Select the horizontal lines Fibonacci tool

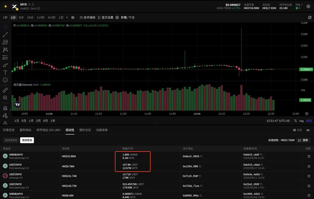coord(5,42)
